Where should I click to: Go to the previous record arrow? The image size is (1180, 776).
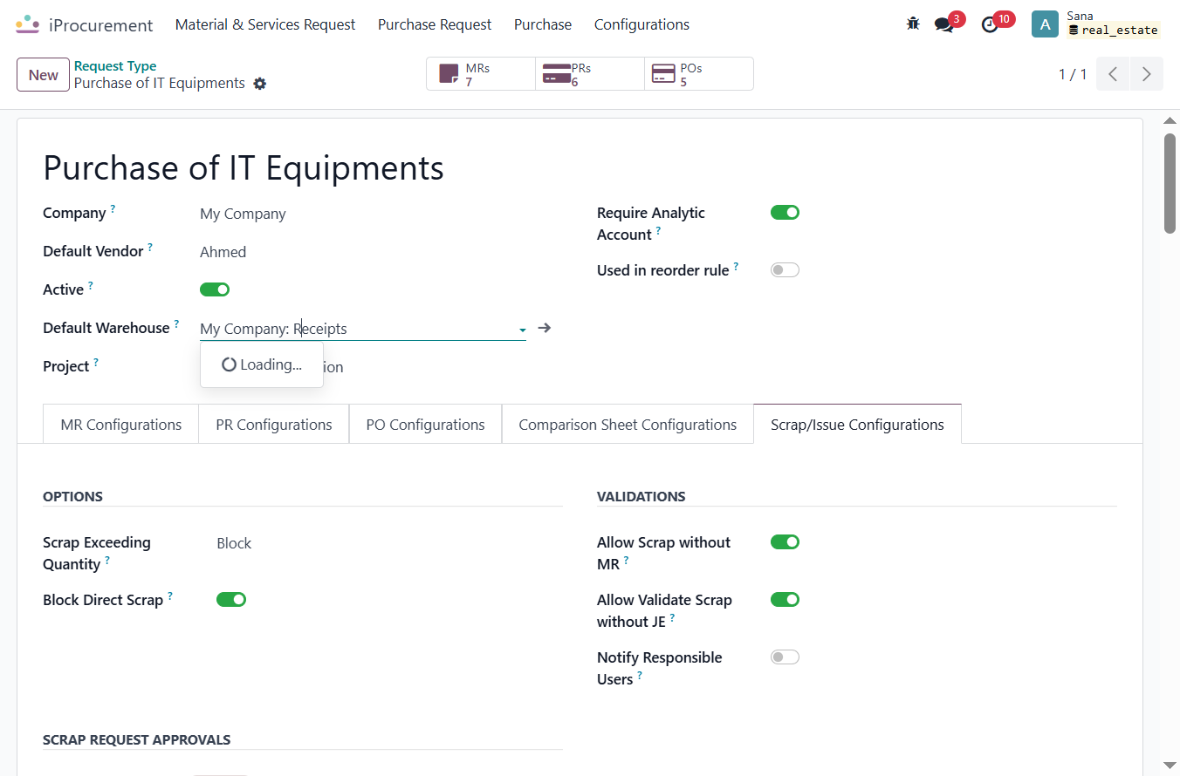pos(1113,74)
